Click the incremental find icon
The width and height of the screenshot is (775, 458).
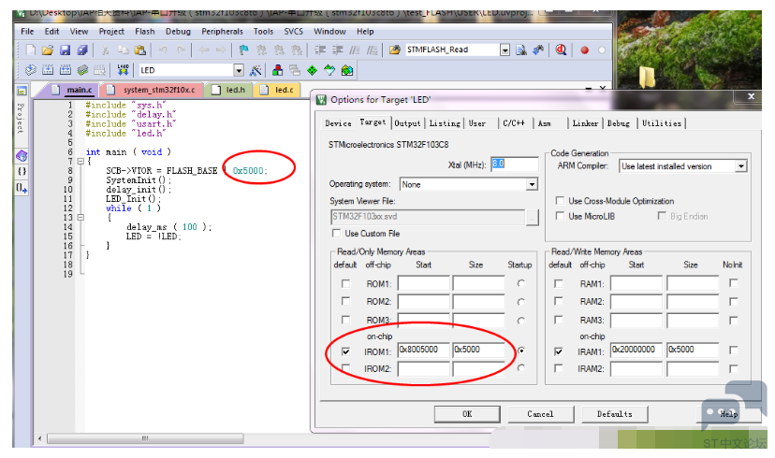[538, 50]
